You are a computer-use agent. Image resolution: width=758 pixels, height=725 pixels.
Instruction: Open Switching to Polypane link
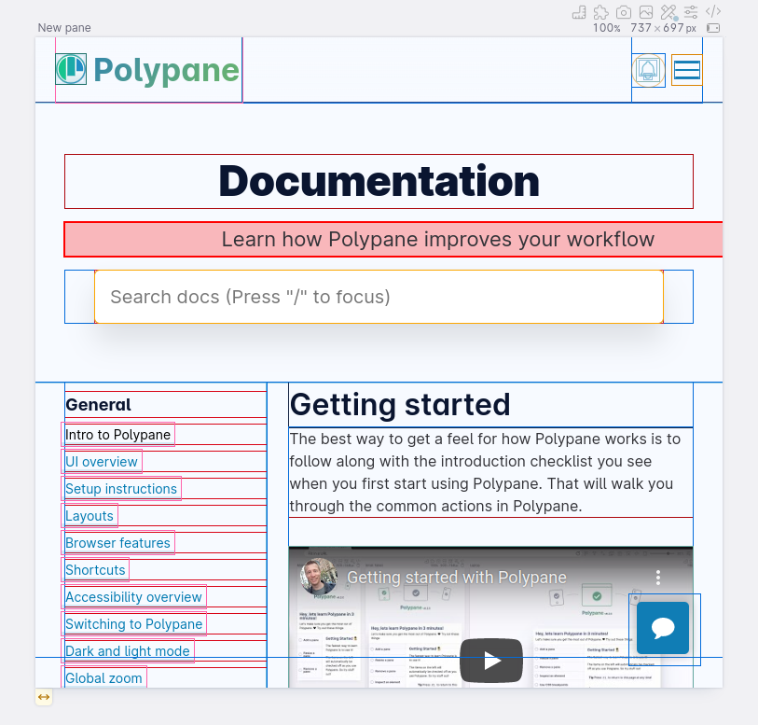pos(134,624)
